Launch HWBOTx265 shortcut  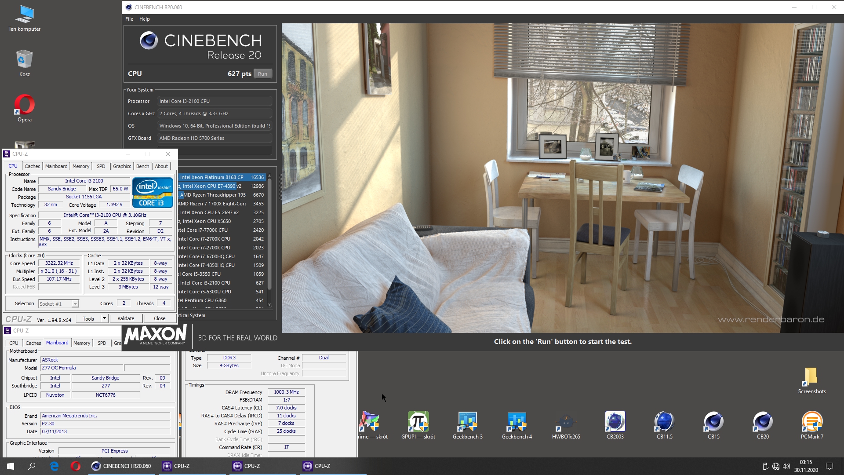[x=566, y=425]
